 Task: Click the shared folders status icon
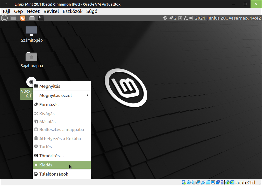(x=208, y=182)
